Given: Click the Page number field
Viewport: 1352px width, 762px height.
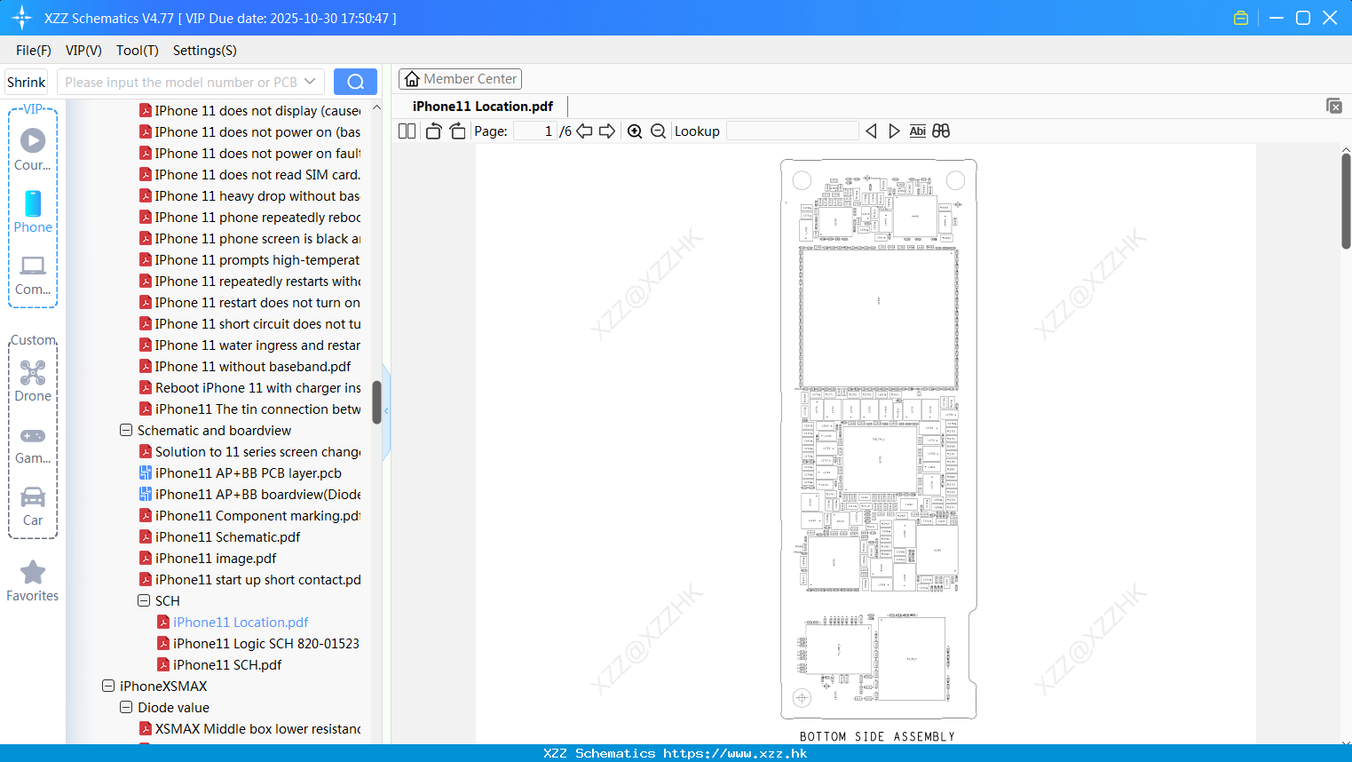Looking at the screenshot, I should pyautogui.click(x=535, y=131).
